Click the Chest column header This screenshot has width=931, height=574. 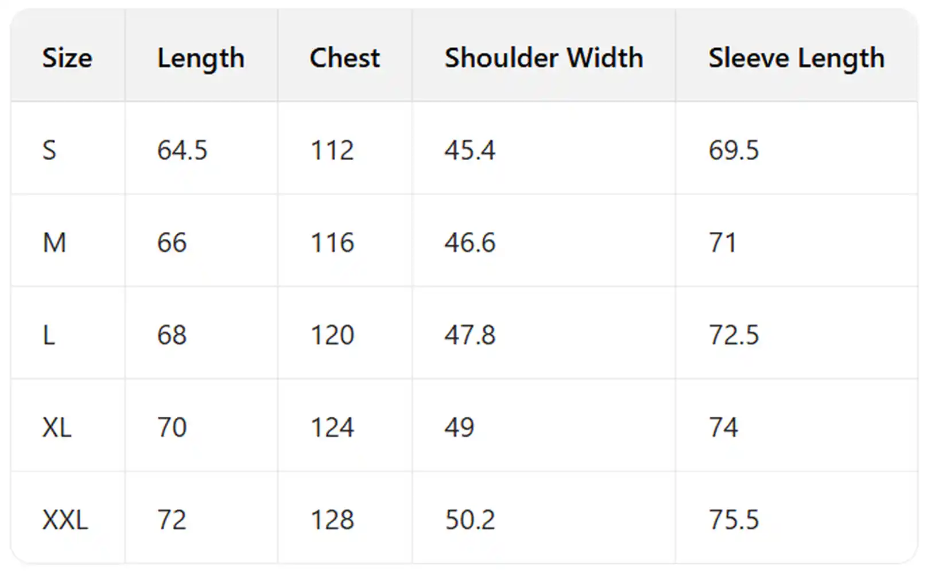344,58
